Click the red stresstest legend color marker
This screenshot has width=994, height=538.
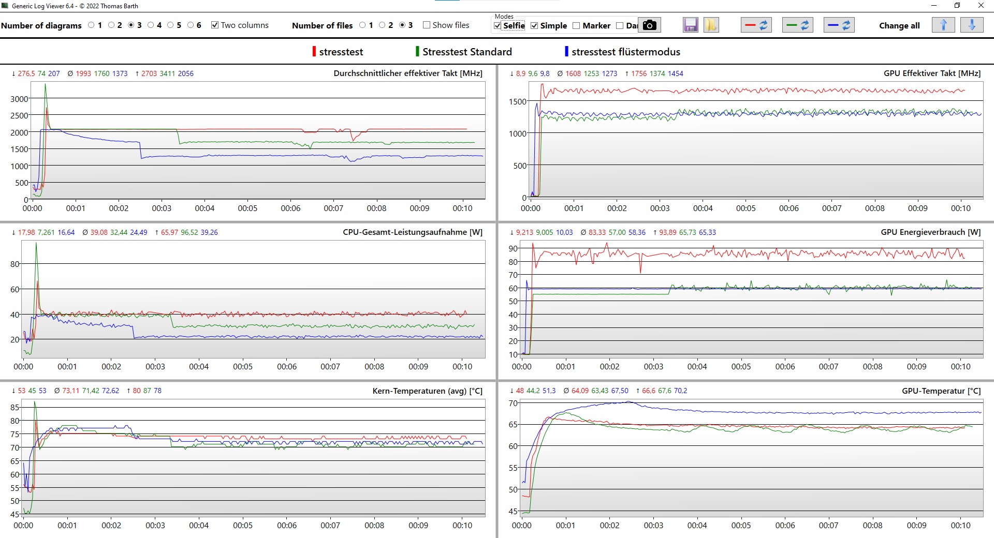pos(314,52)
